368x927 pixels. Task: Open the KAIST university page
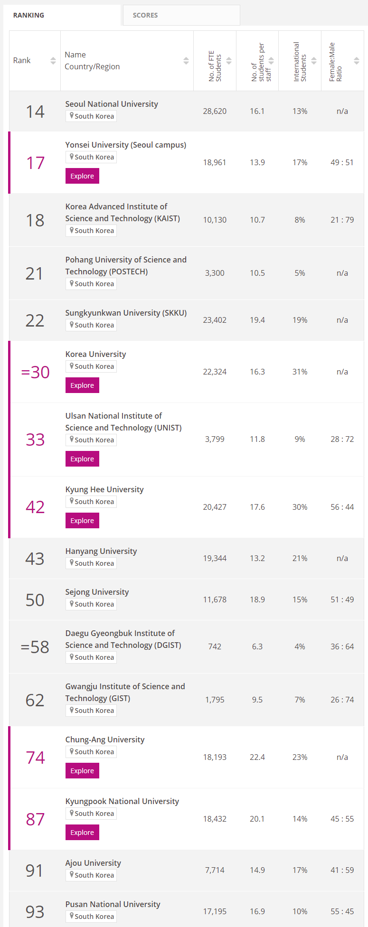coord(123,212)
